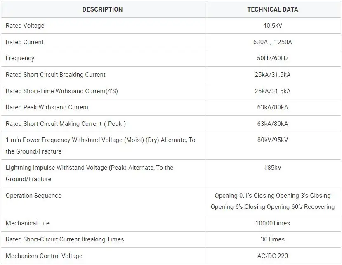Image resolution: width=342 pixels, height=265 pixels.
Task: Click Rated Short-Time Withstand Current(4'S) text
Action: tap(62, 91)
